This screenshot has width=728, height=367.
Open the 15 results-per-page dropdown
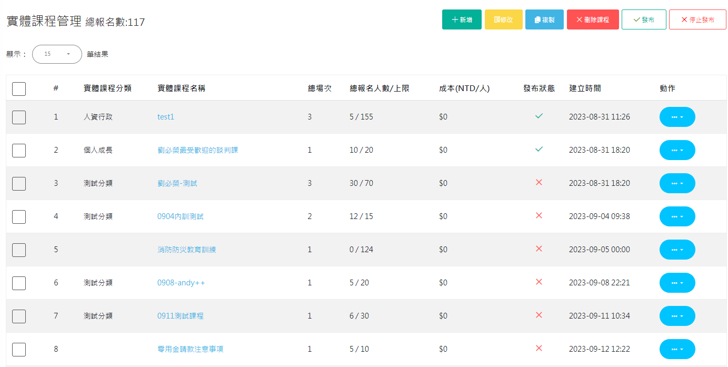[x=57, y=54]
